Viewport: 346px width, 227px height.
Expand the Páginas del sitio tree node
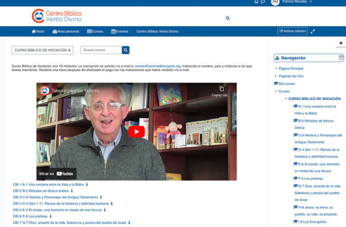click(x=276, y=76)
